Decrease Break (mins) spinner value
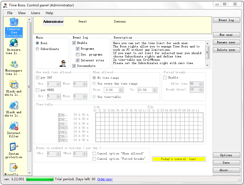This screenshot has width=244, height=185. (x=201, y=91)
